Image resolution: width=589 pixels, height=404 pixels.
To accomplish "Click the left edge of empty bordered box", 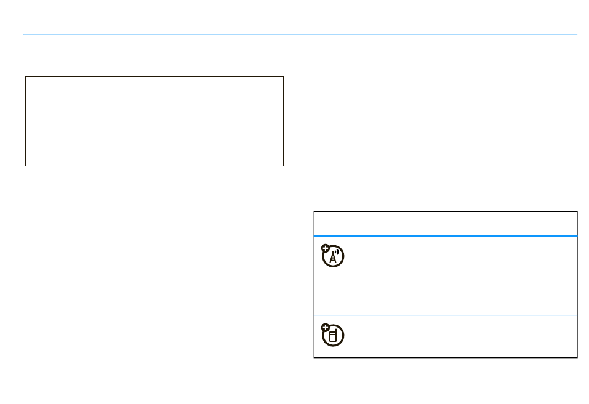I will tap(25, 121).
